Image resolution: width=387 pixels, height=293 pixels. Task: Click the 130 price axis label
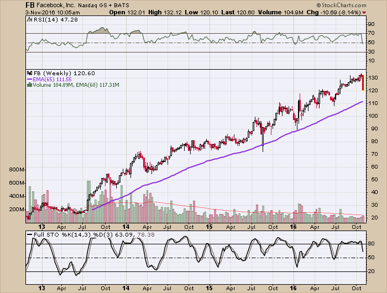click(373, 78)
